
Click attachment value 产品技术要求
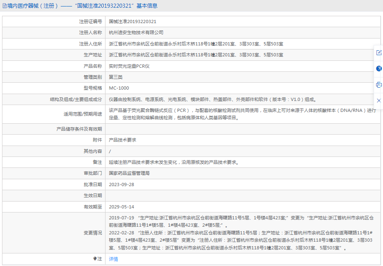tap(123, 140)
